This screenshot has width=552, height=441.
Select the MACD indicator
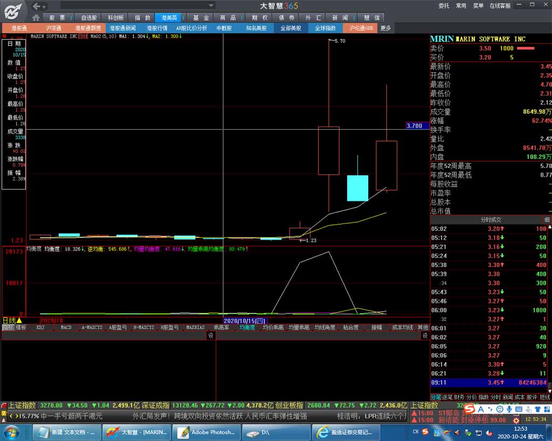pyautogui.click(x=66, y=327)
